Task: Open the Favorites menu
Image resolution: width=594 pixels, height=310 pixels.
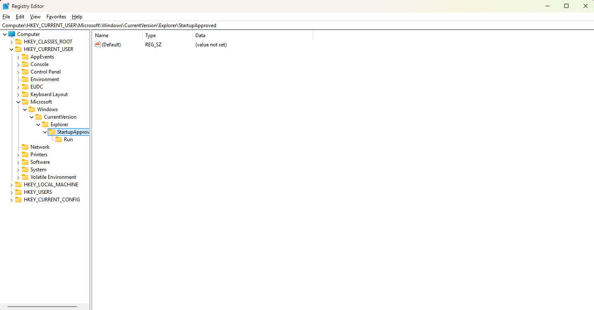Action: [56, 17]
